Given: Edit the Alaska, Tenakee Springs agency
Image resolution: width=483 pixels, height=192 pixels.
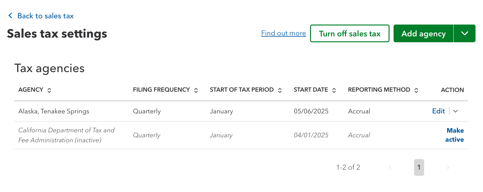Looking at the screenshot, I should [x=438, y=111].
